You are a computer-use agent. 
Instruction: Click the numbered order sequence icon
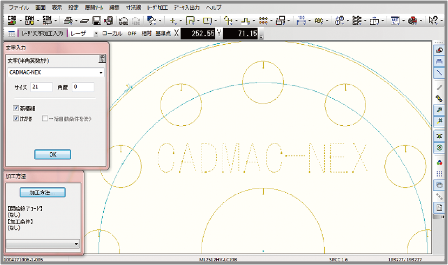[x=340, y=21]
